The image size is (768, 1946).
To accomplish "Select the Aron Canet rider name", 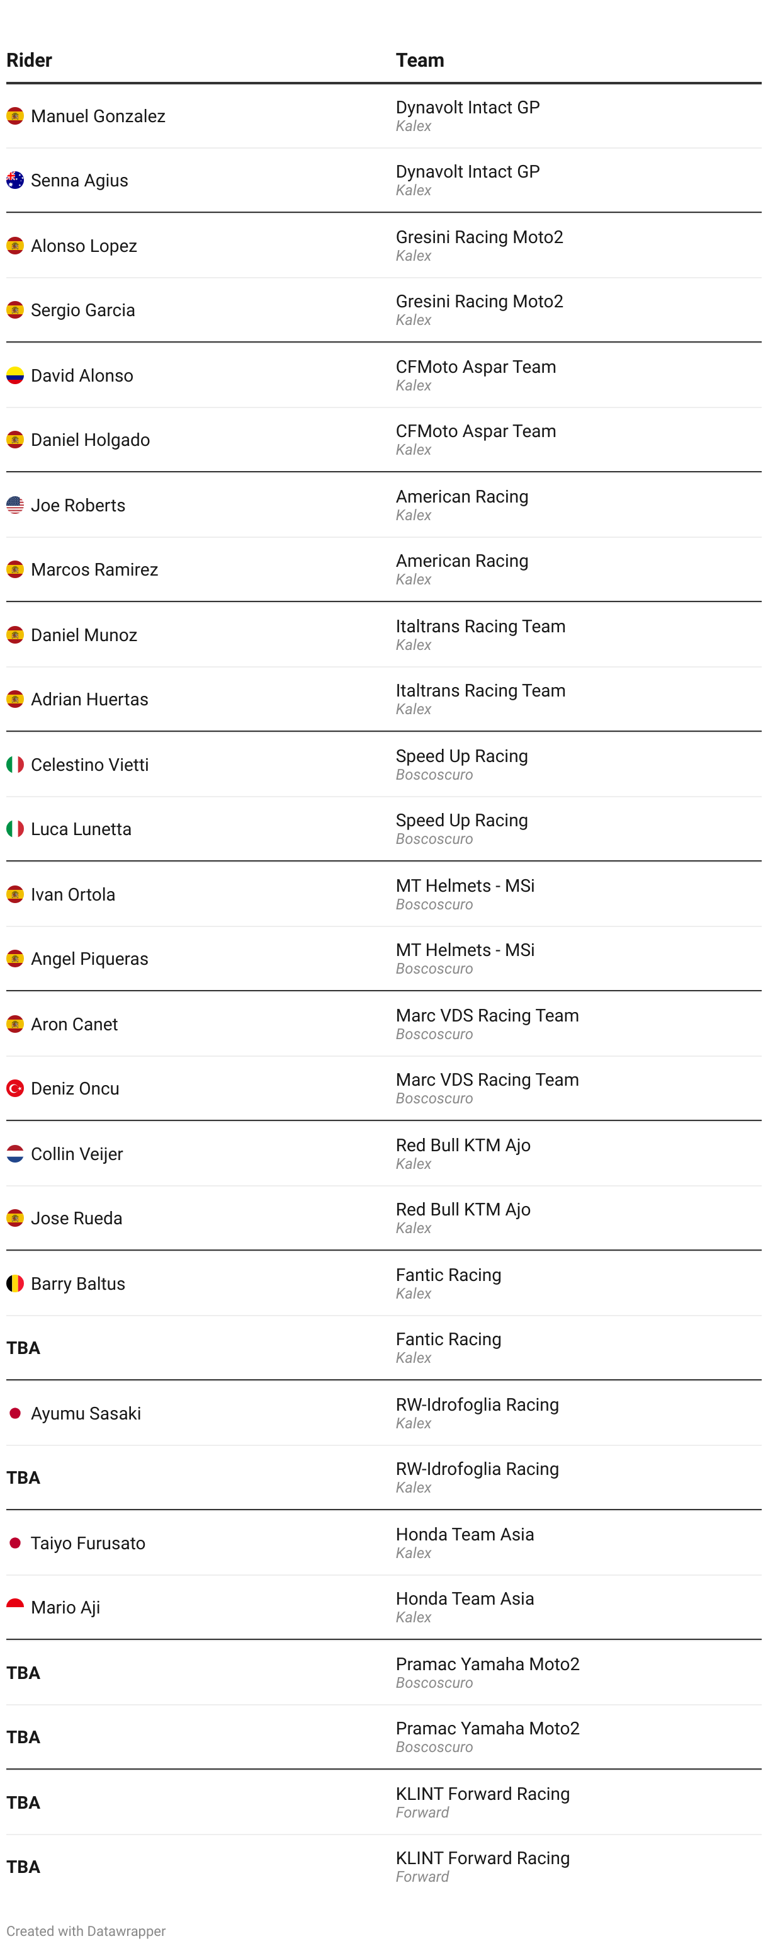I will pos(74,1025).
